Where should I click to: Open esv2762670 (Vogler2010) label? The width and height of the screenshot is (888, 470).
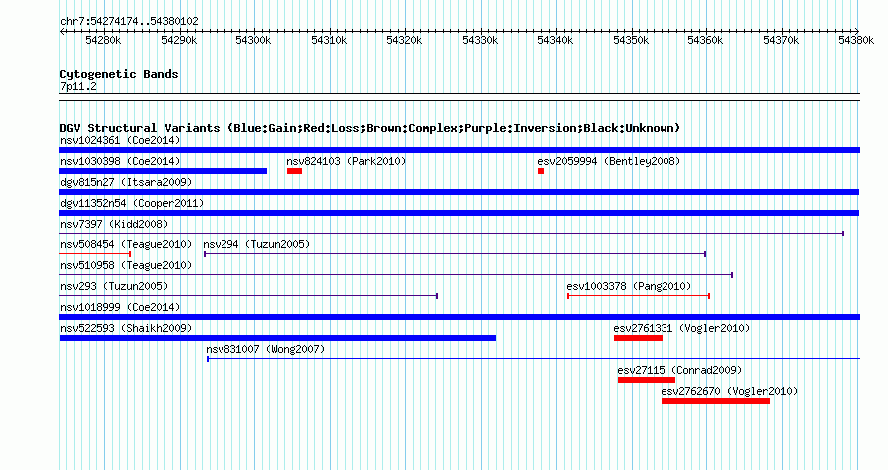pyautogui.click(x=729, y=391)
